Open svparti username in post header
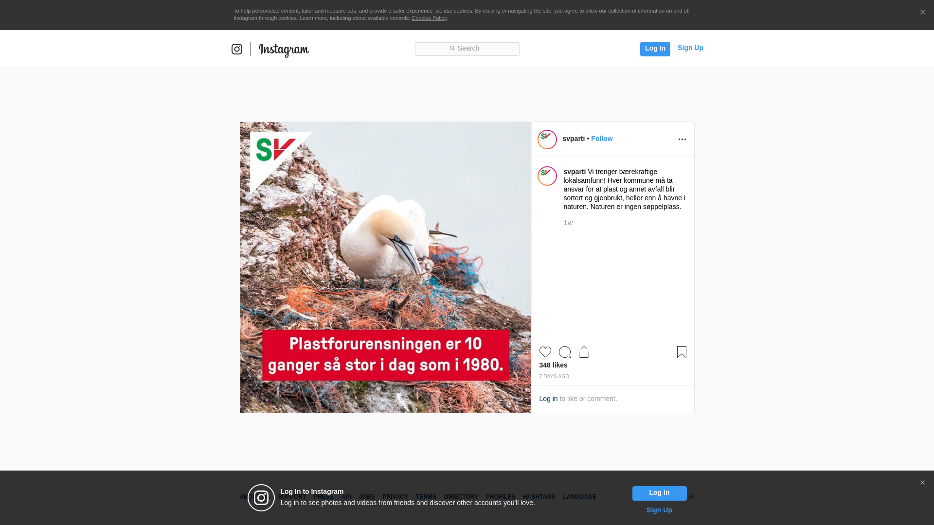The image size is (934, 525). [x=574, y=139]
